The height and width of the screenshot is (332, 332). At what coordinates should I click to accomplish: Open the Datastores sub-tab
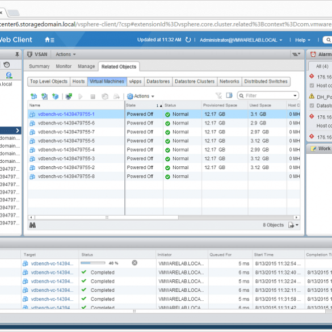click(x=158, y=81)
